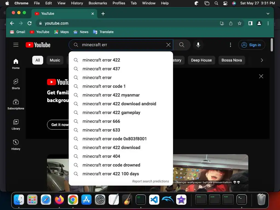280x210 pixels.
Task: Open Spotlight search in menu bar
Action: [216, 3]
